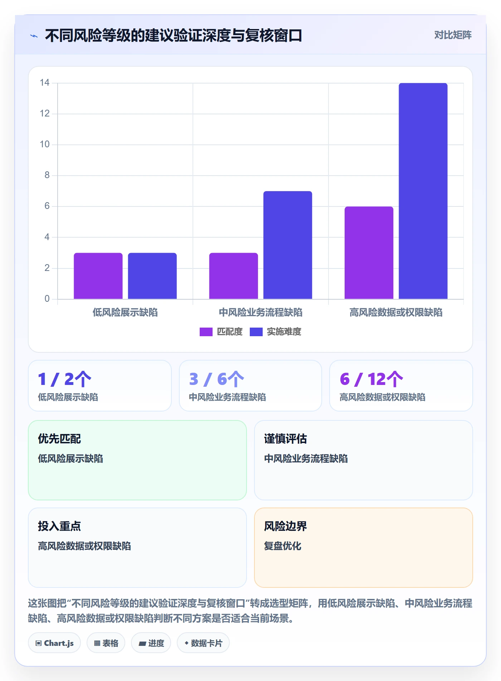Click the 匹配度 bar for 中风险业务流程缺陷
The height and width of the screenshot is (681, 501).
(234, 276)
